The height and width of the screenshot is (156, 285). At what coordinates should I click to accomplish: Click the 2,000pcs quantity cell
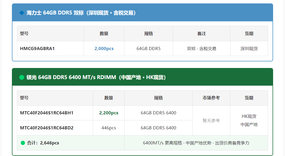coord(104,48)
